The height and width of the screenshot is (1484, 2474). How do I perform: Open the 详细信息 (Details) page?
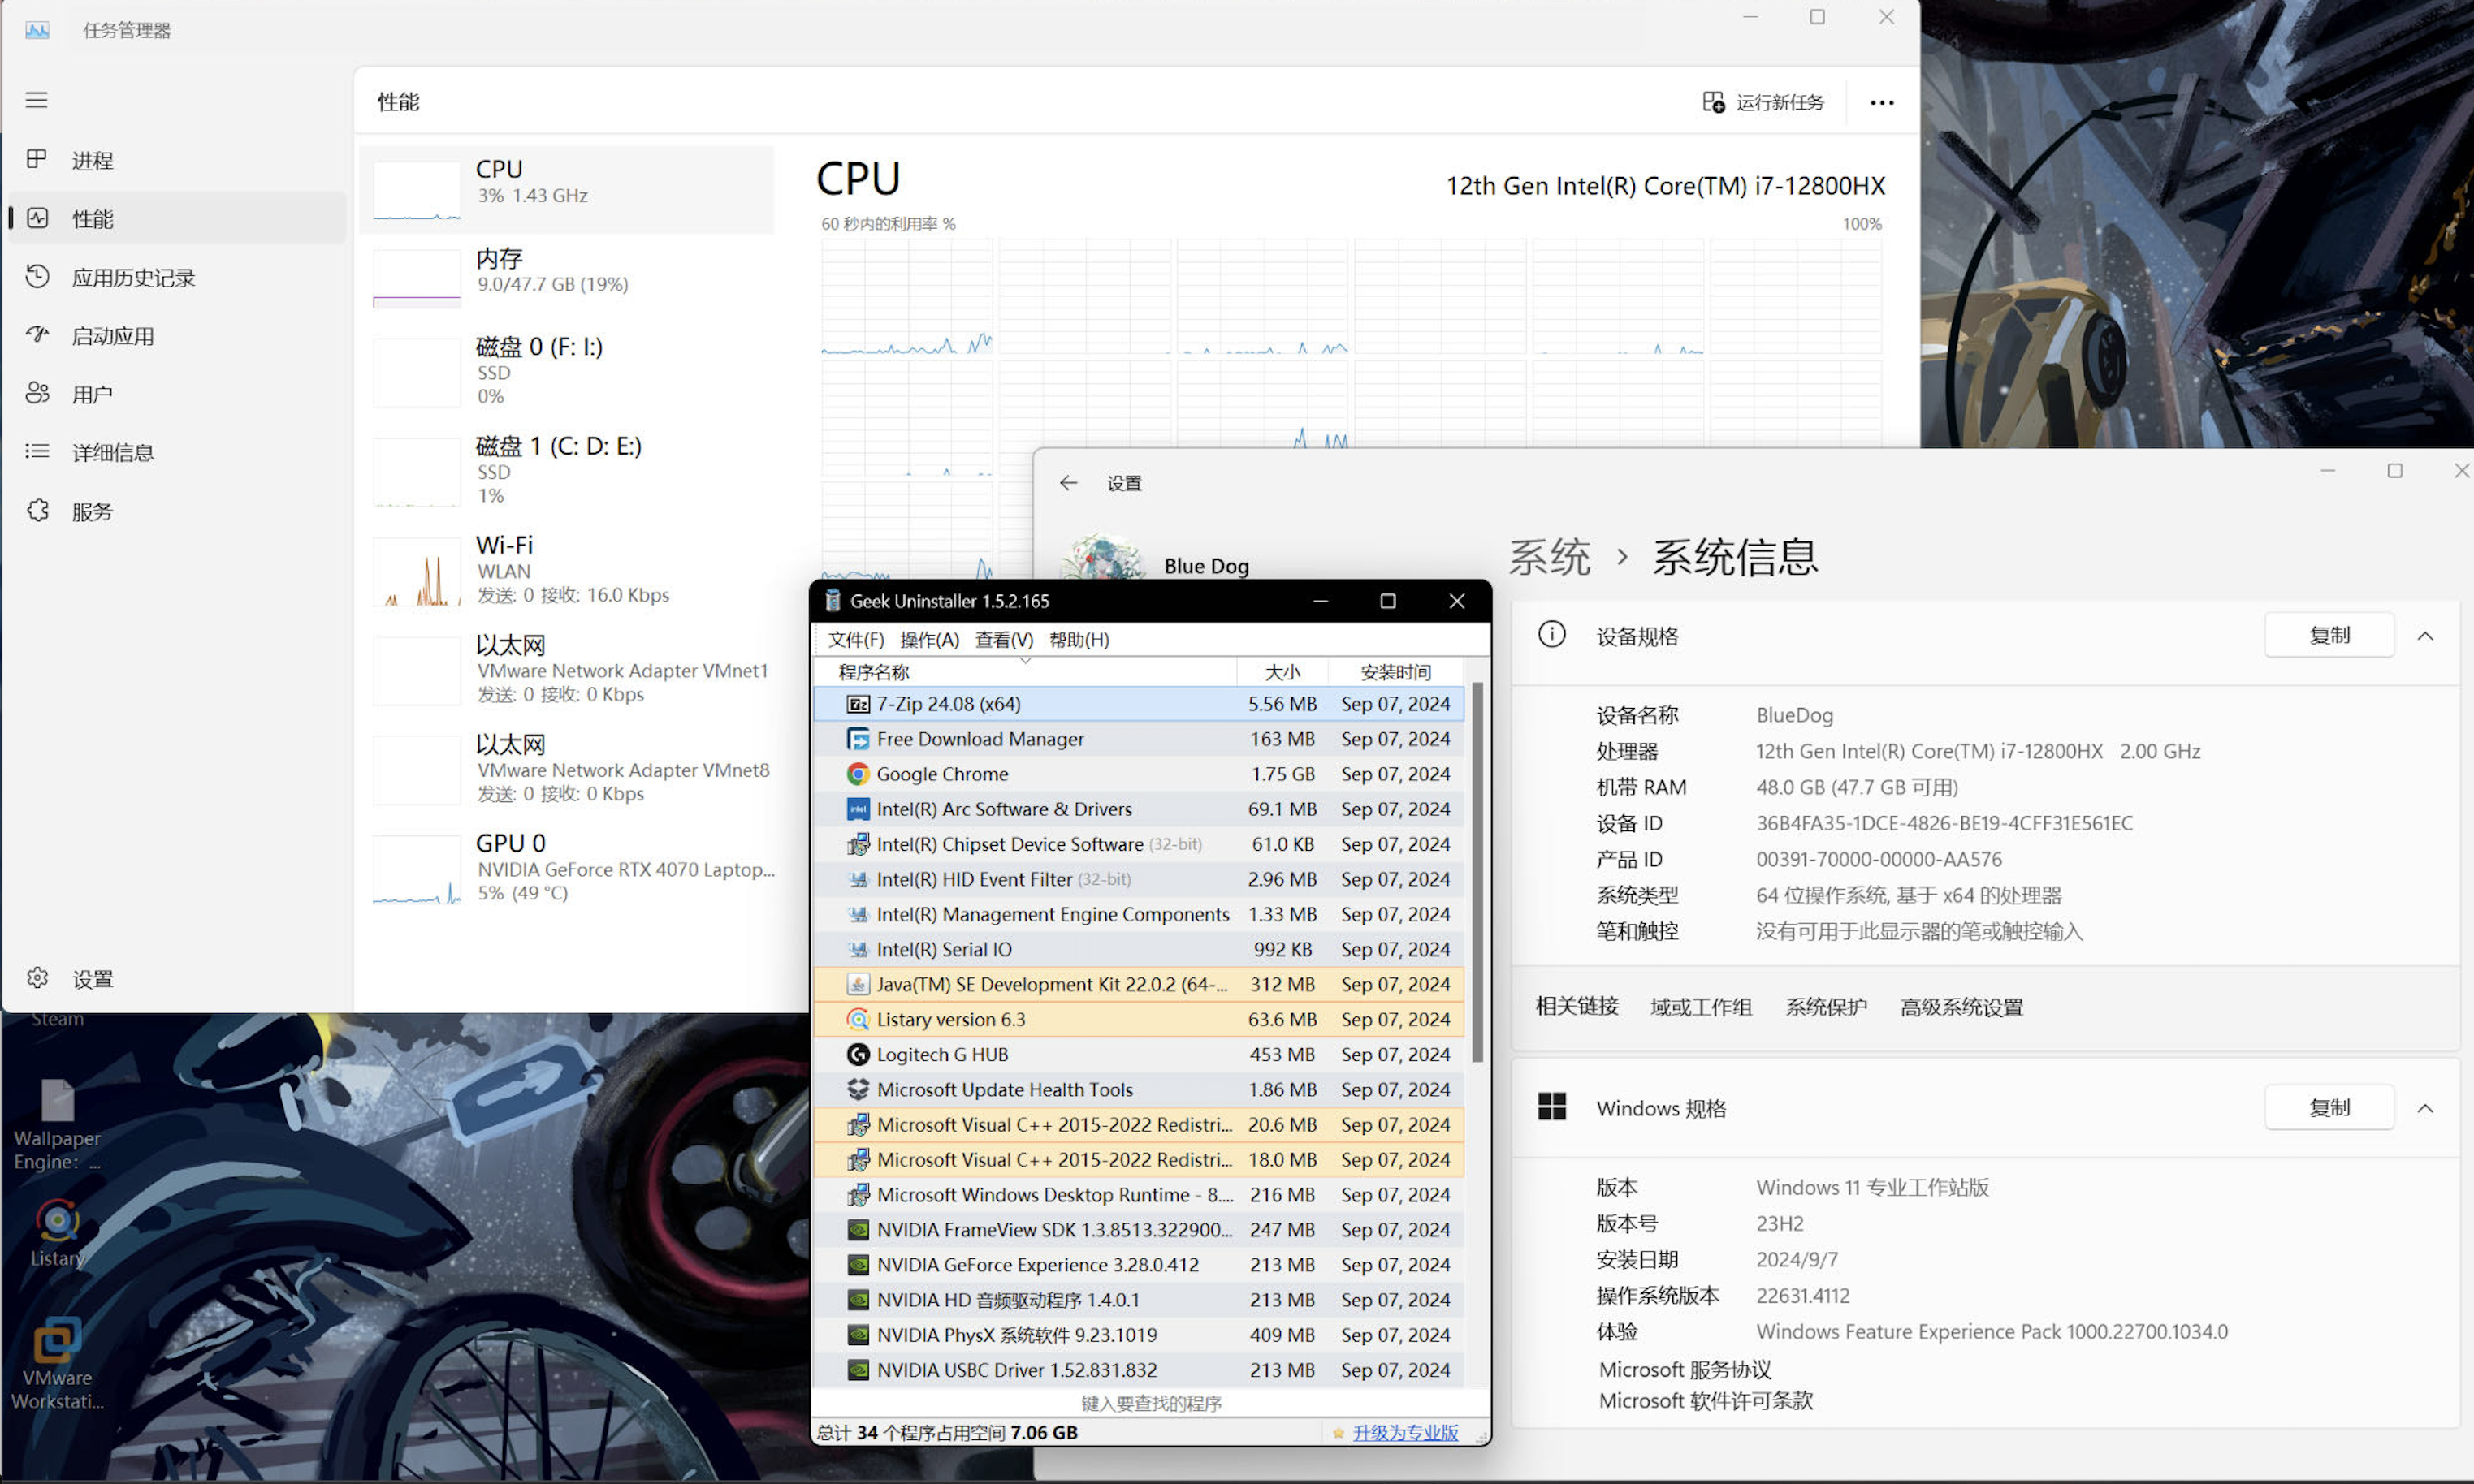(112, 452)
